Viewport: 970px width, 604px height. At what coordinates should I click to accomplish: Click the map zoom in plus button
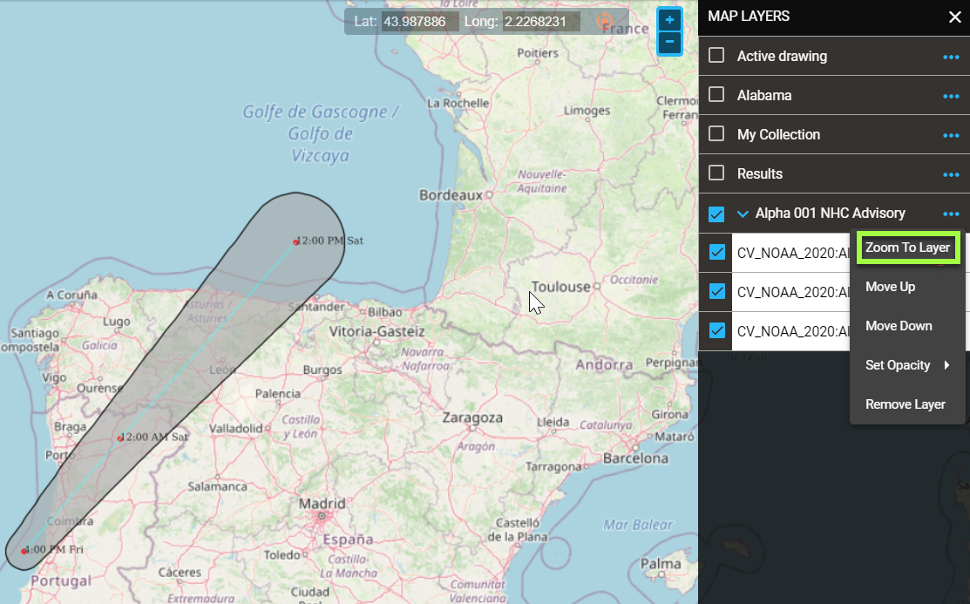pyautogui.click(x=669, y=19)
